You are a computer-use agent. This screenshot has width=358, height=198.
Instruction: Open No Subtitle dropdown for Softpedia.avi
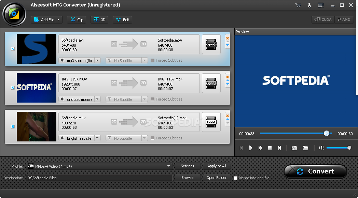(x=127, y=61)
